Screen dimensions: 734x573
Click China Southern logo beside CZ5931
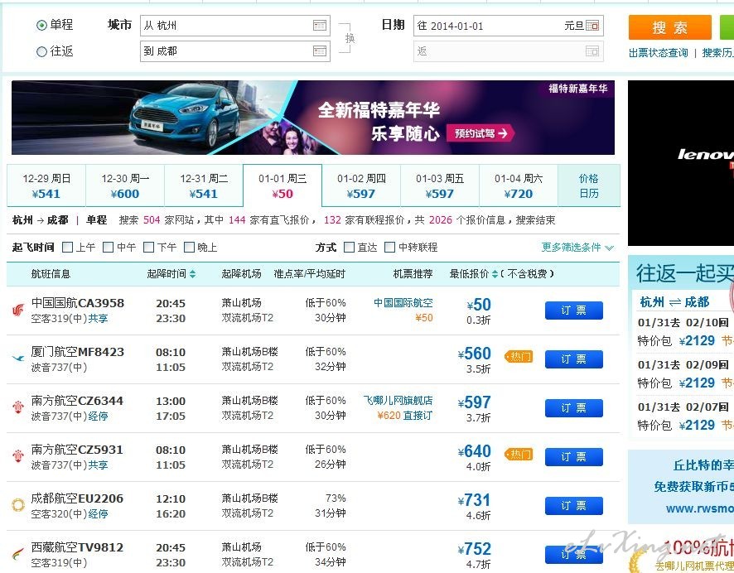coord(18,456)
